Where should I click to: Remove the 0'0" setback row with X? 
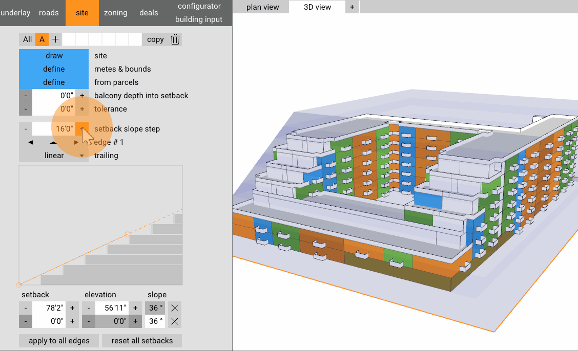175,321
